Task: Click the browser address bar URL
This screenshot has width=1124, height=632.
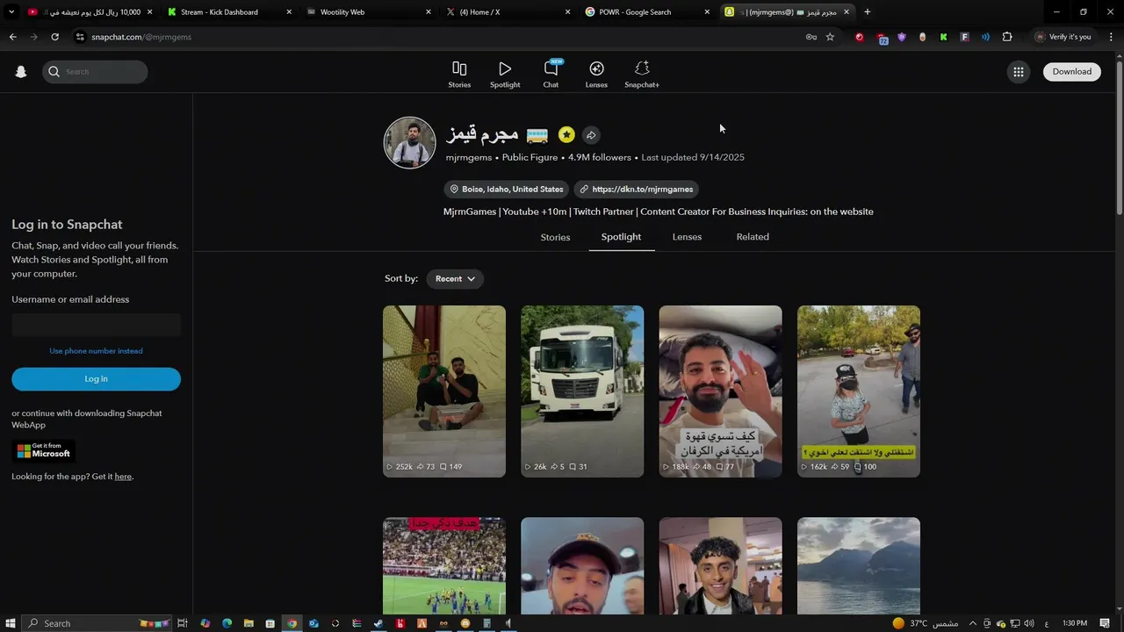Action: click(141, 37)
